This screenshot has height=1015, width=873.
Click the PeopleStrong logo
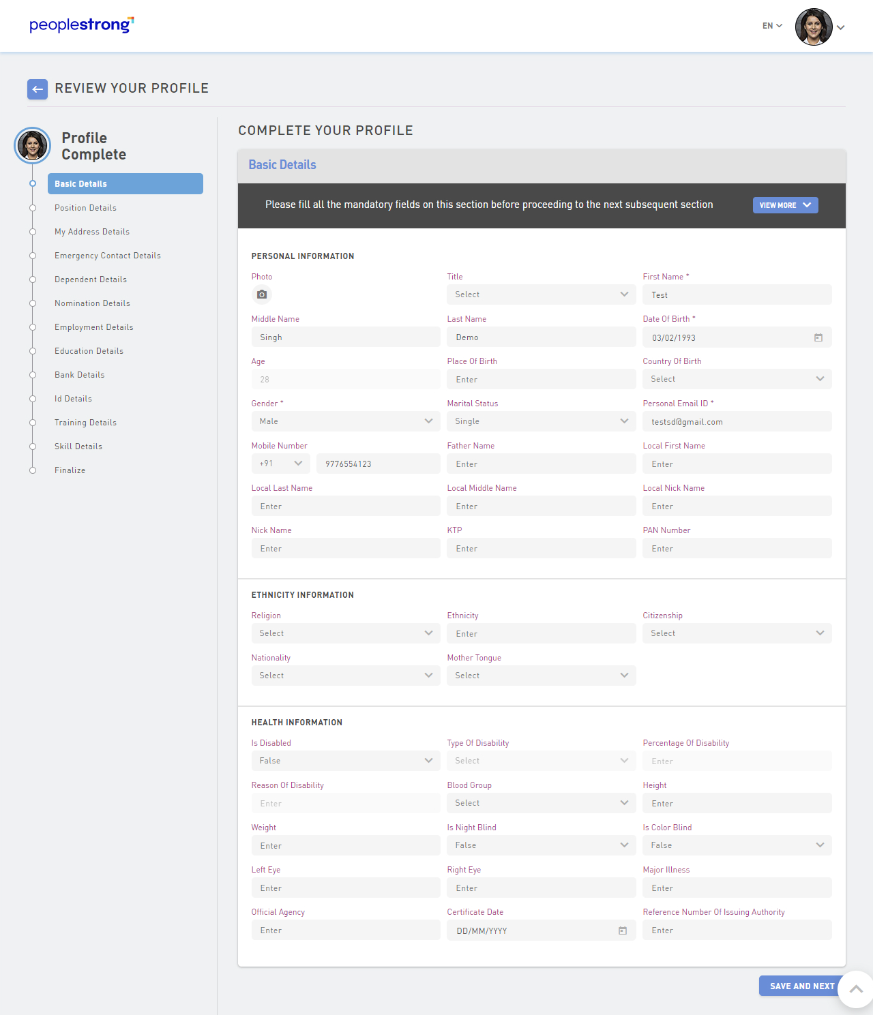(82, 25)
